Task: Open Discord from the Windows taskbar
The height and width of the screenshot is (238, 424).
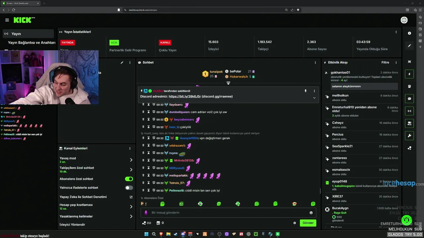Action: [x=183, y=234]
